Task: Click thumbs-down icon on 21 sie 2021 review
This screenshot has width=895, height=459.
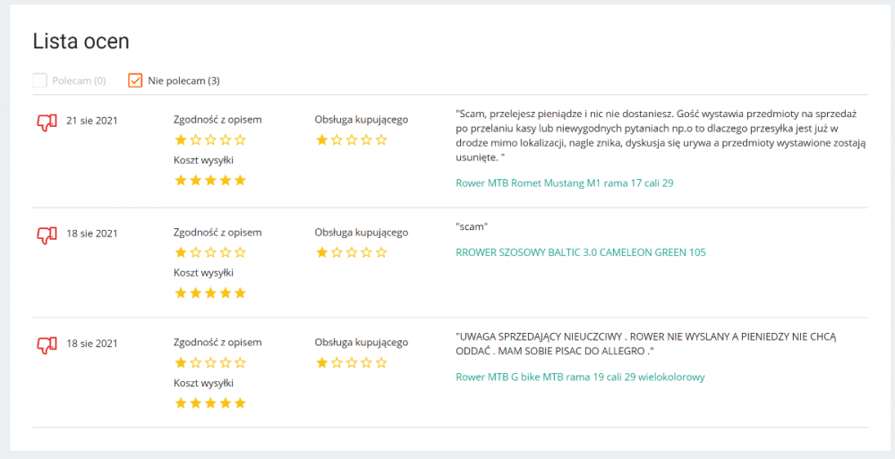Action: pyautogui.click(x=47, y=122)
